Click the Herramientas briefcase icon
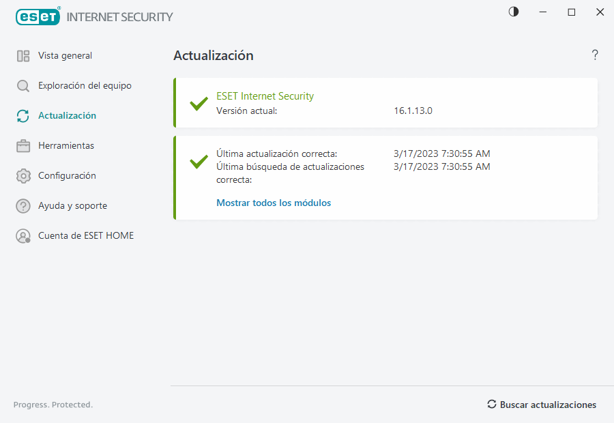 (23, 146)
